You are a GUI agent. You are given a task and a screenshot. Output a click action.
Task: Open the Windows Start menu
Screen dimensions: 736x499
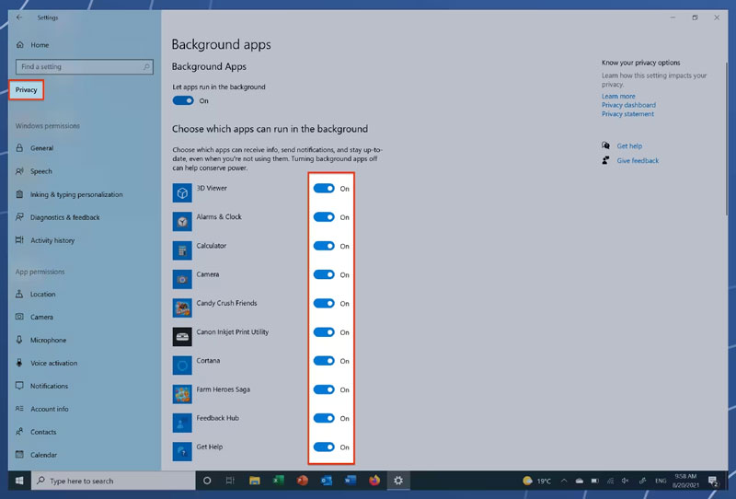click(x=19, y=481)
